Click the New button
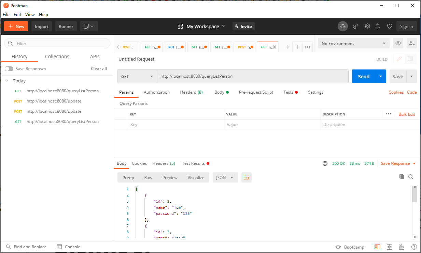 16,26
